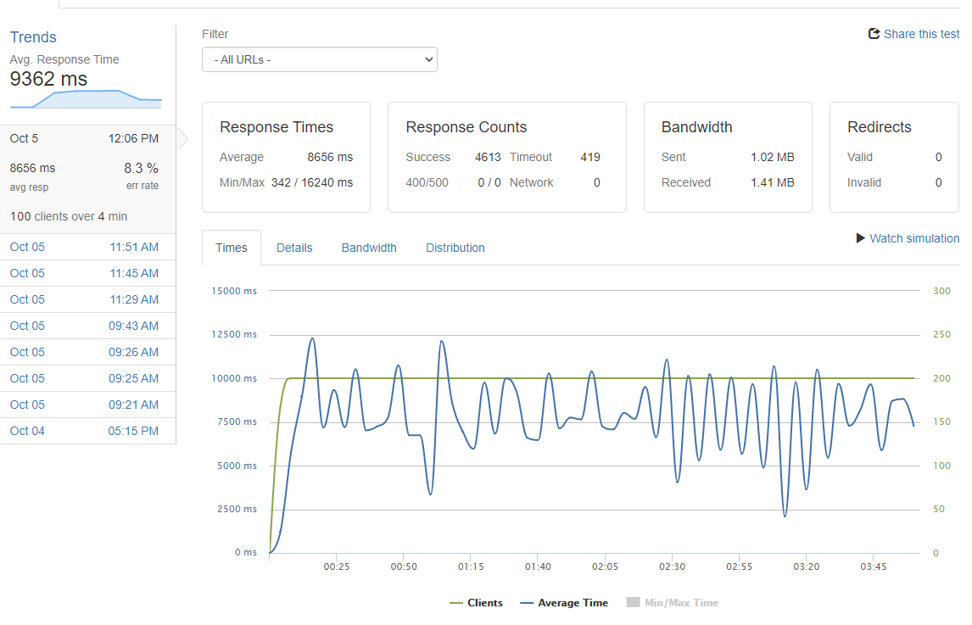Click the Share this test link

click(x=921, y=34)
